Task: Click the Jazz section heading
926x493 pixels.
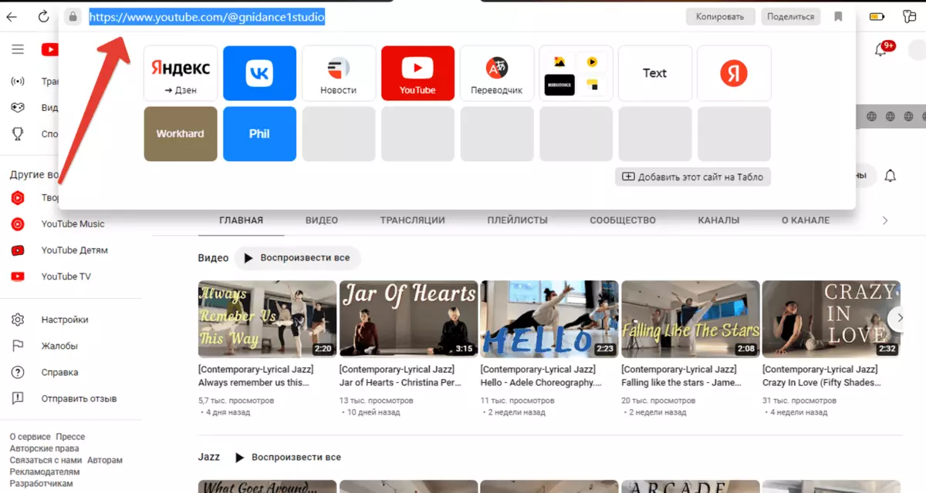Action: tap(209, 458)
